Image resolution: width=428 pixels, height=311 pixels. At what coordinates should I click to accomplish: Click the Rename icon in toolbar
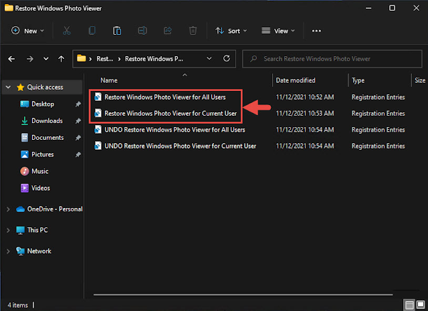[142, 31]
